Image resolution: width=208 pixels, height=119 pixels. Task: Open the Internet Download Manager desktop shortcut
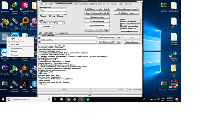(x=15, y=7)
